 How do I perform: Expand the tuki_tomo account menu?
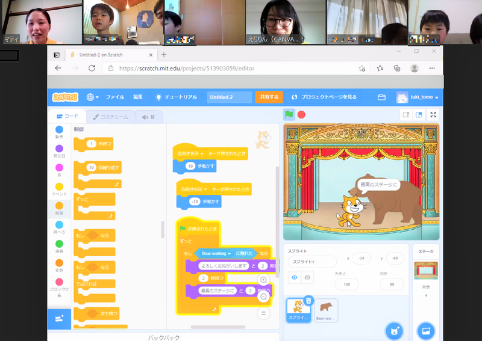(x=418, y=97)
